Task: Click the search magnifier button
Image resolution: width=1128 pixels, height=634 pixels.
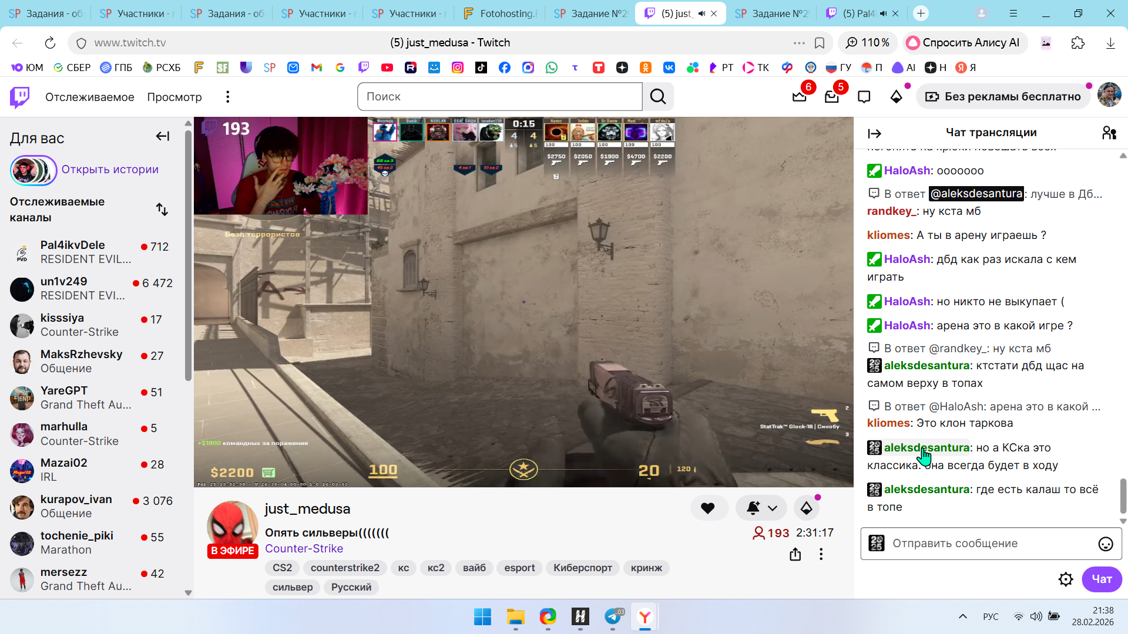Action: pos(658,97)
